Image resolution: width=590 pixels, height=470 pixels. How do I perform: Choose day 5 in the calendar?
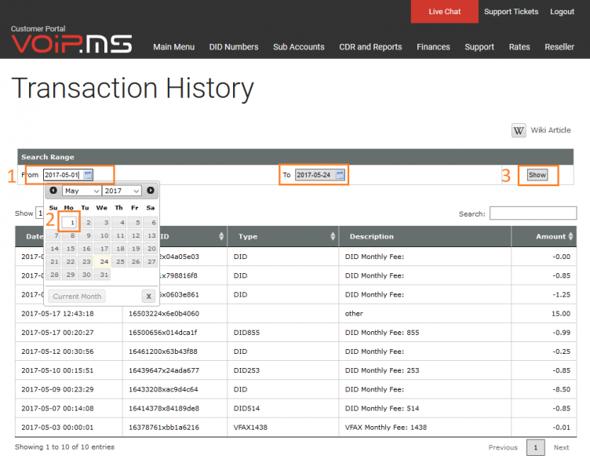(135, 222)
